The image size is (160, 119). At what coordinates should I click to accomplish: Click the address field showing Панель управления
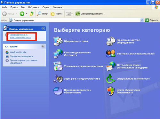tap(75, 20)
